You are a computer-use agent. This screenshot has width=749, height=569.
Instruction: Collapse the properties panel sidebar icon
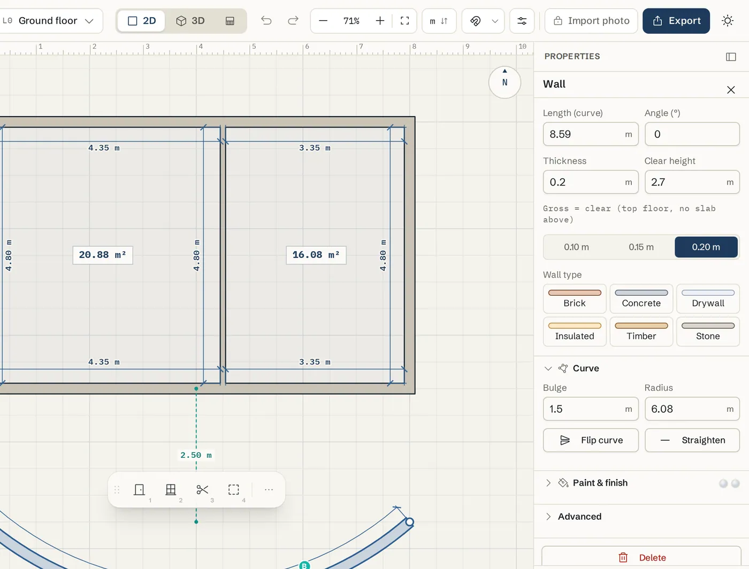[731, 57]
